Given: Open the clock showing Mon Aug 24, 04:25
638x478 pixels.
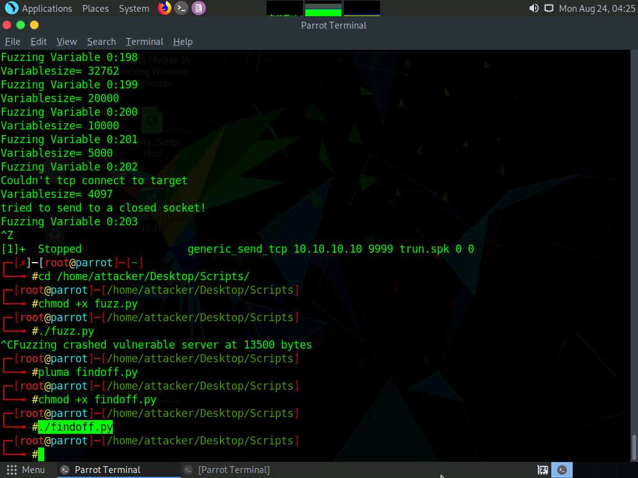Looking at the screenshot, I should [597, 9].
